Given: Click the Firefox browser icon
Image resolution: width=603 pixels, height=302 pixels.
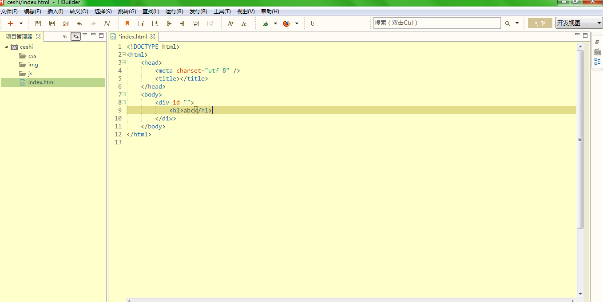Looking at the screenshot, I should (x=286, y=23).
